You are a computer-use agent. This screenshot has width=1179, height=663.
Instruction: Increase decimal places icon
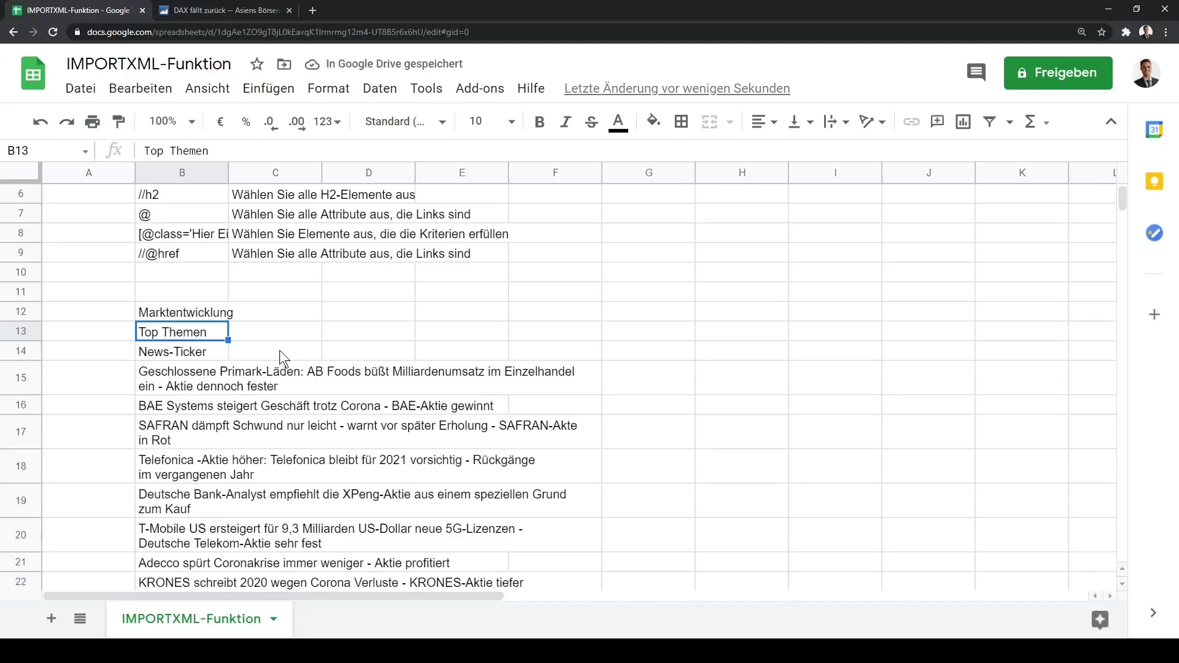(x=297, y=122)
